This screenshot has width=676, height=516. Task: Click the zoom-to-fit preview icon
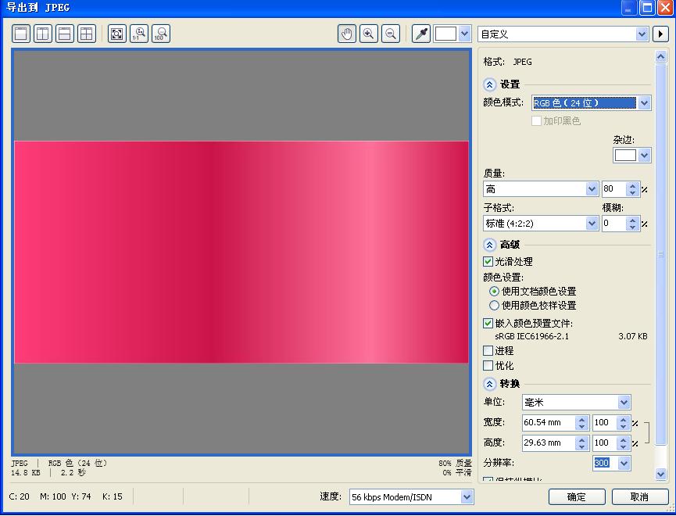click(x=116, y=34)
